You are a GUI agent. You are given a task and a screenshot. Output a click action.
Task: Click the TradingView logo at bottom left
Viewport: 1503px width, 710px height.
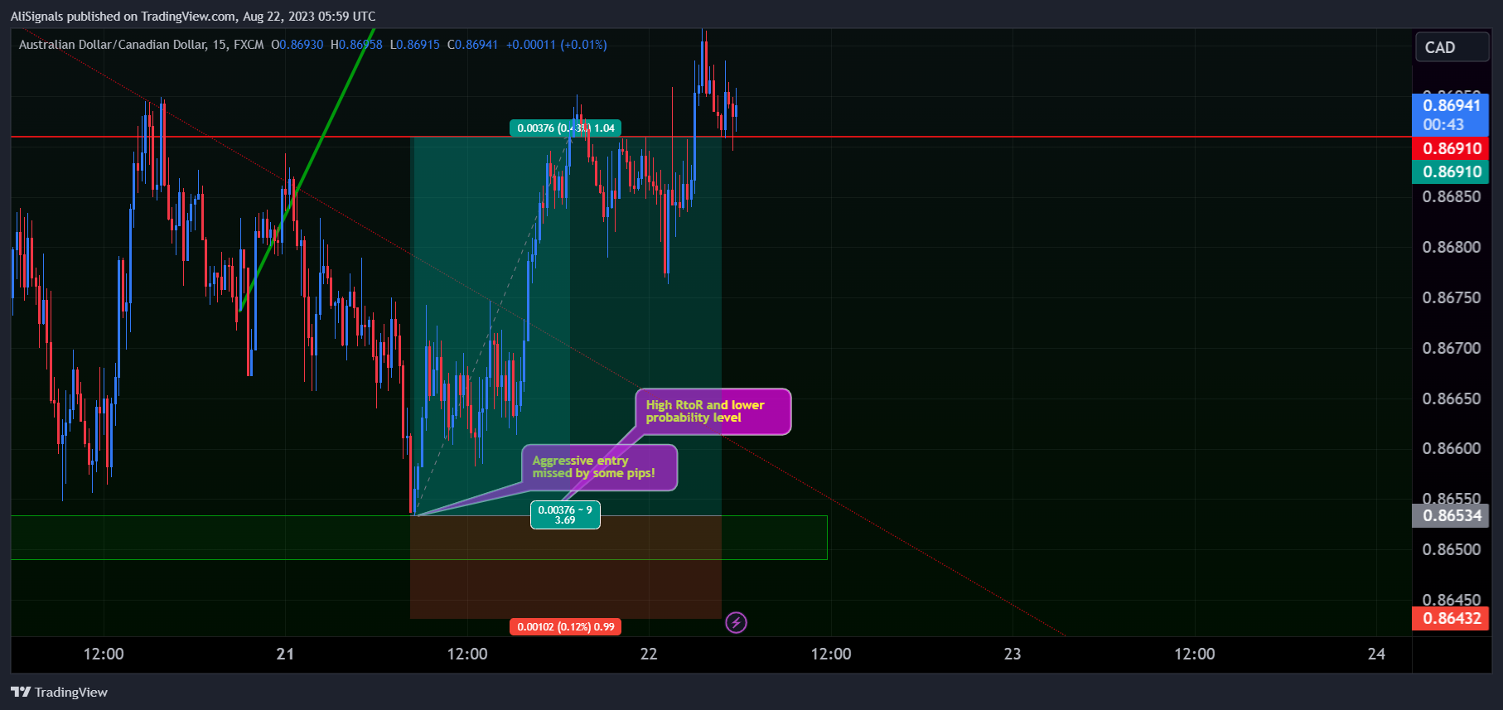[59, 692]
